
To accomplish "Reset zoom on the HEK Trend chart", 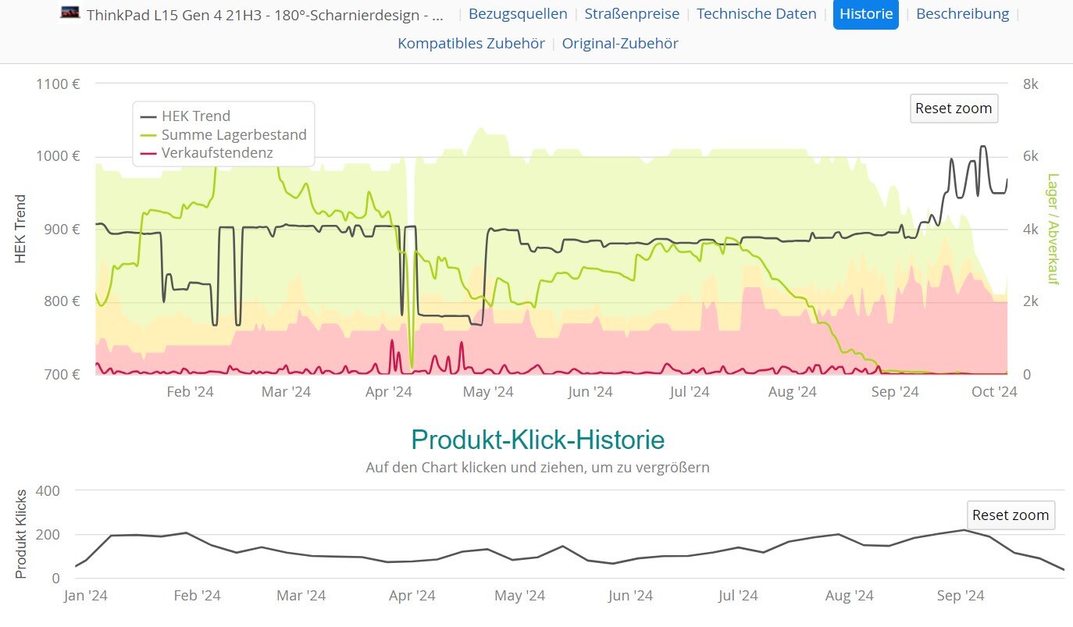I will (954, 108).
